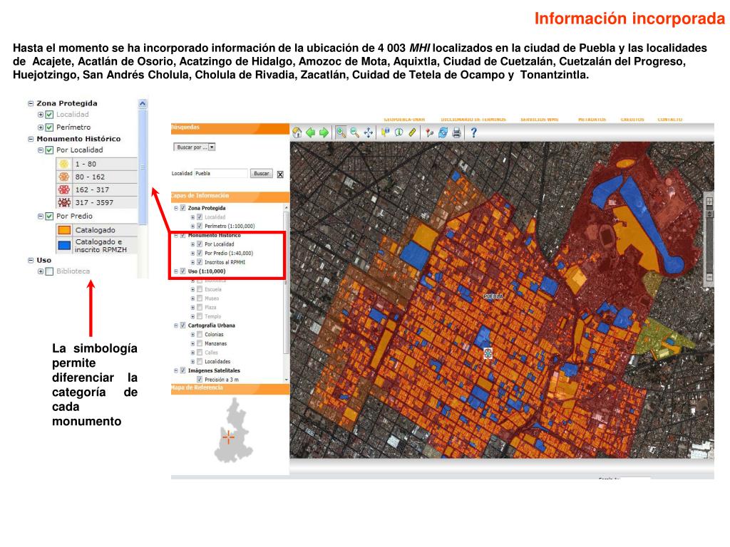730x547 pixels.
Task: Click the red pushpin marker tool
Action: point(429,132)
